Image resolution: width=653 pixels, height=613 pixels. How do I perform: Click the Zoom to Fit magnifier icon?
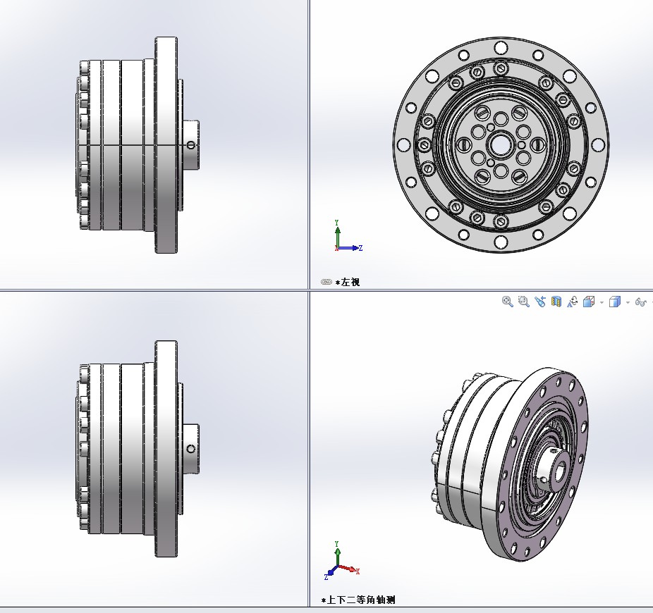[x=507, y=302]
